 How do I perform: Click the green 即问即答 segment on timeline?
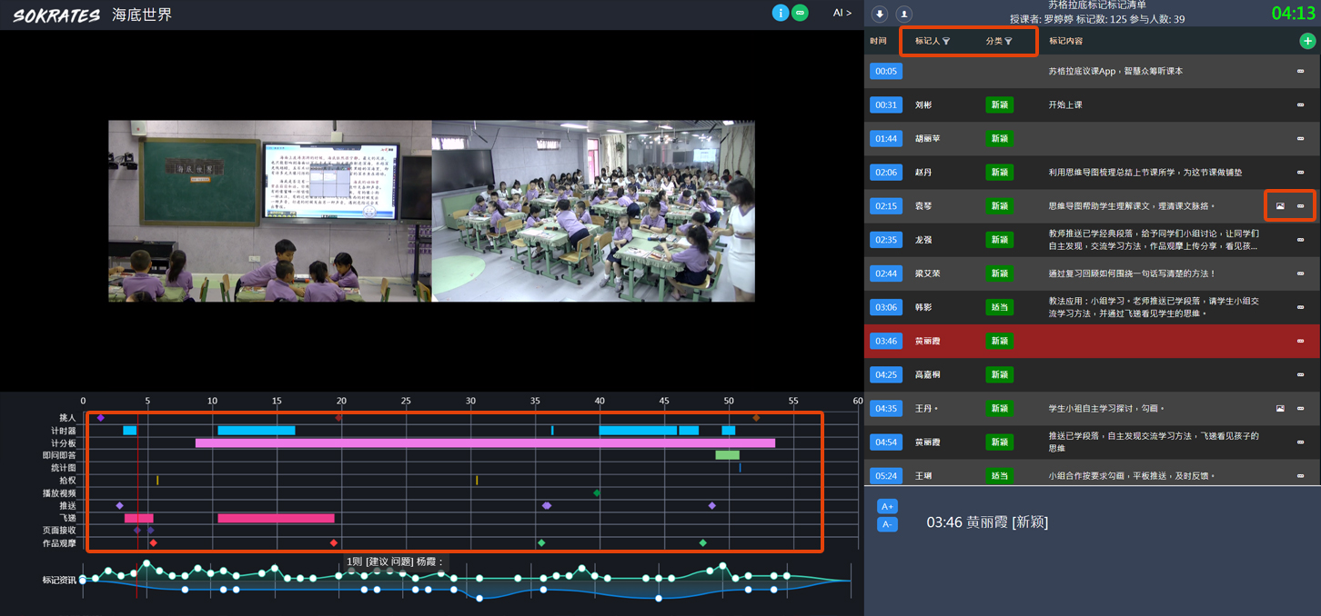click(x=727, y=455)
